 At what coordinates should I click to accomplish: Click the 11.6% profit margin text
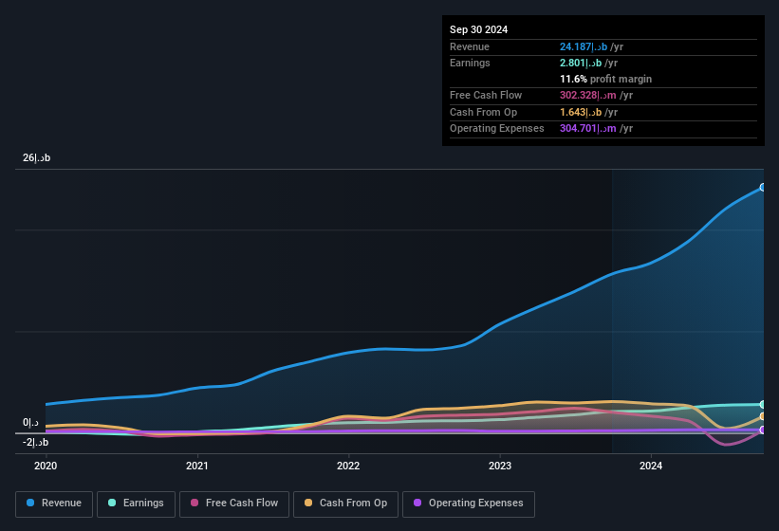click(605, 79)
